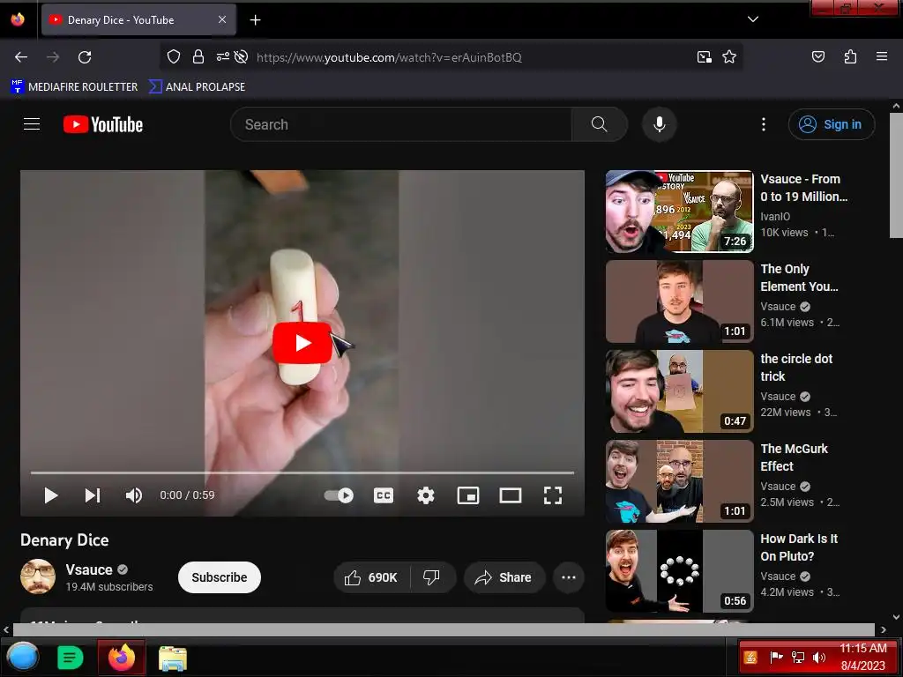Select the Denary Dice - YouTube tab
This screenshot has height=677, width=903.
138,19
